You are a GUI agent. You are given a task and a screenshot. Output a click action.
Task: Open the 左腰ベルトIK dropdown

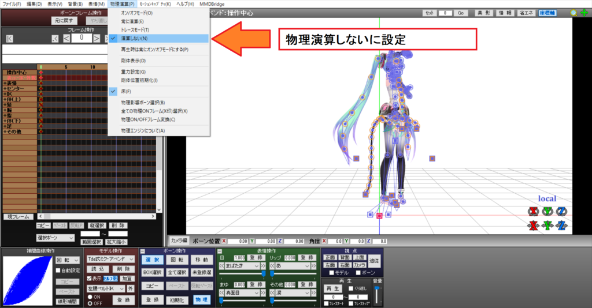tap(106, 288)
